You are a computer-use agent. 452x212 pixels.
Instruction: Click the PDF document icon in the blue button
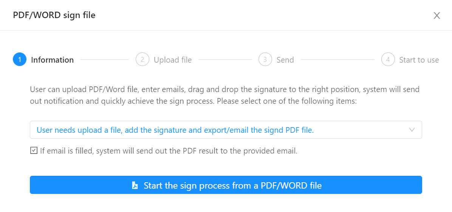(x=135, y=185)
